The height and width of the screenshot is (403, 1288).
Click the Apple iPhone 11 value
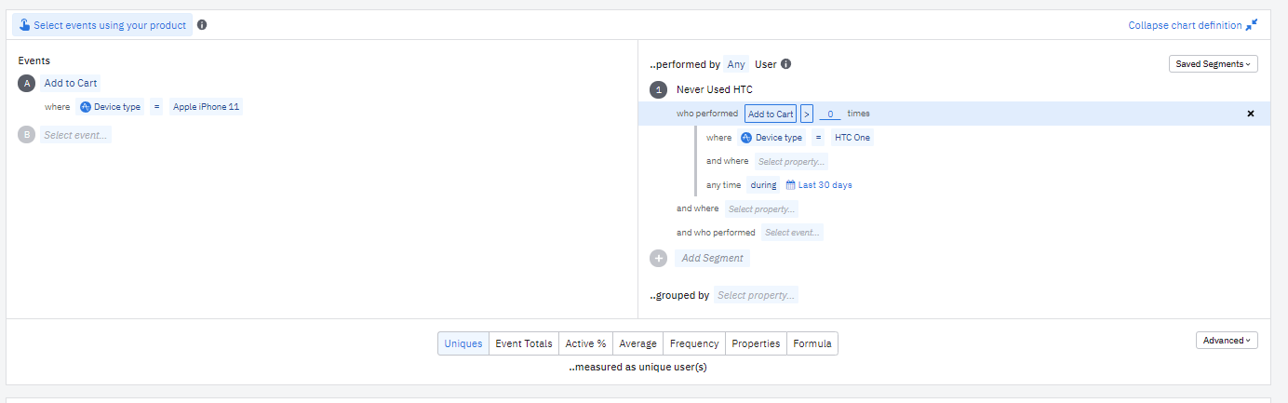click(206, 107)
